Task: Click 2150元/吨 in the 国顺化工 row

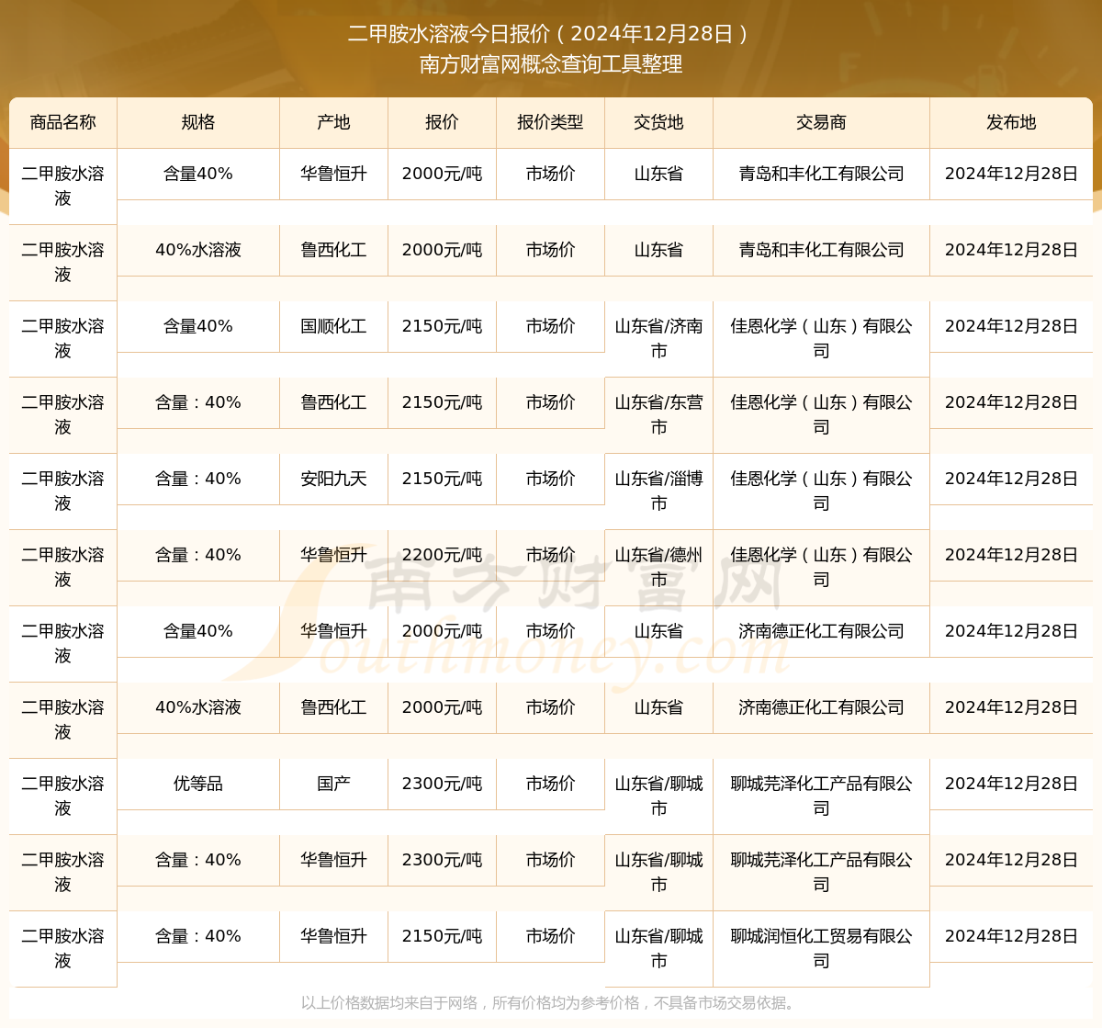Action: click(x=442, y=326)
